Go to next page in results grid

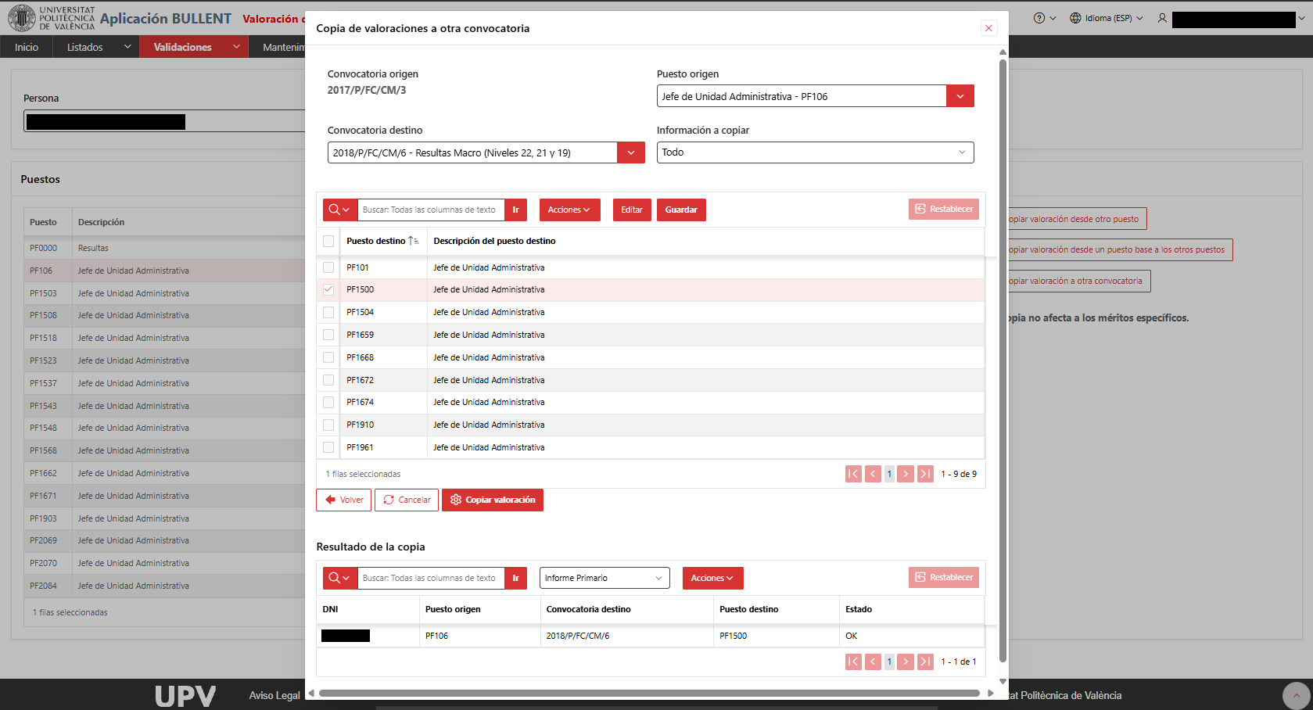(906, 662)
